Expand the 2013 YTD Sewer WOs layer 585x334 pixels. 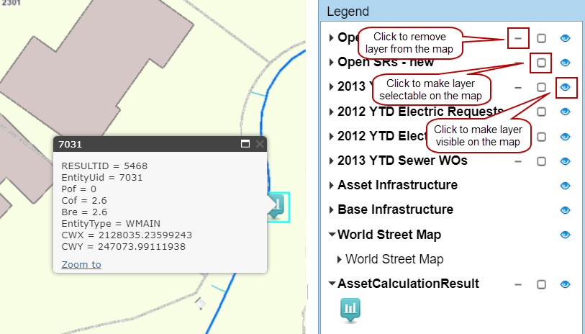click(331, 161)
